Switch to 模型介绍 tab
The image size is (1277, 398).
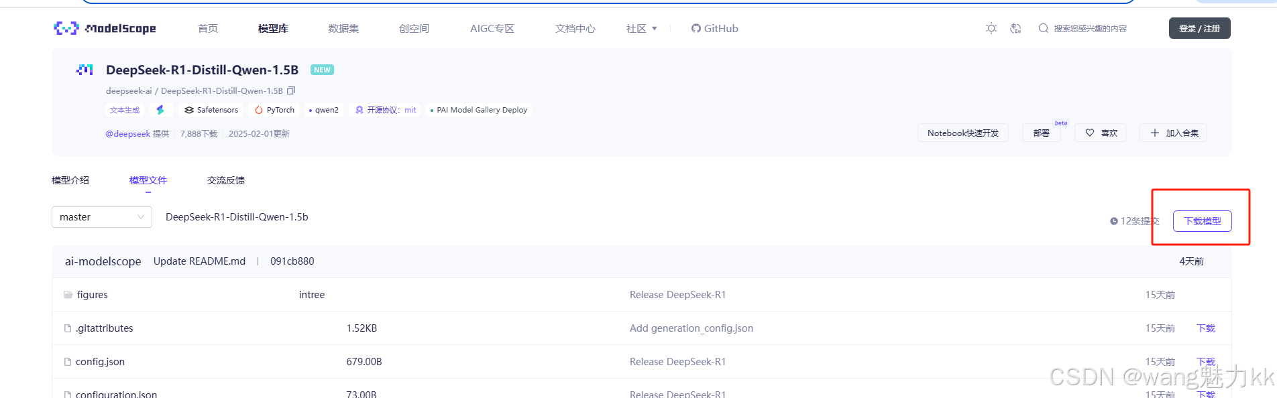(x=70, y=180)
